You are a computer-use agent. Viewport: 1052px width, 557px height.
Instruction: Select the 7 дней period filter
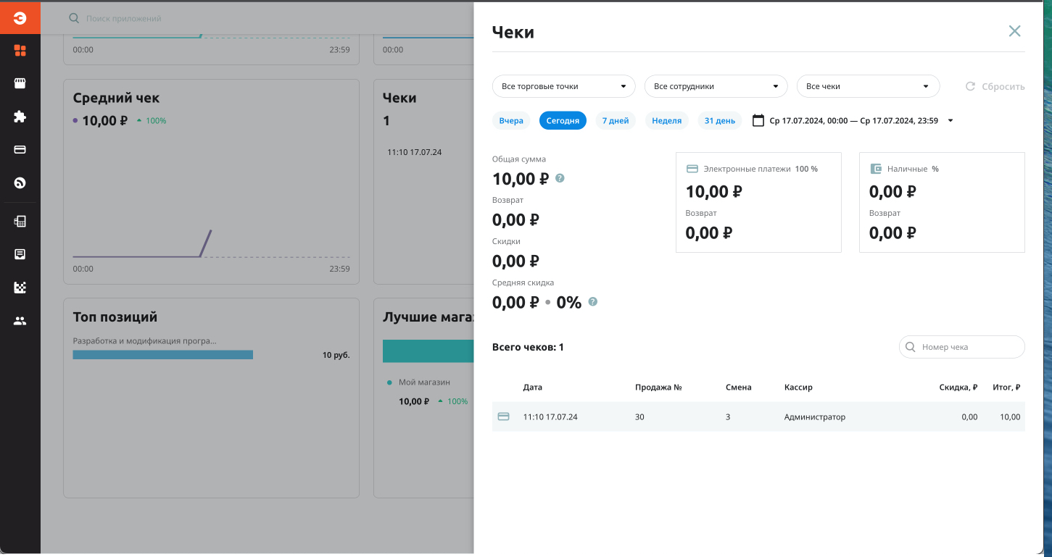[x=616, y=121]
